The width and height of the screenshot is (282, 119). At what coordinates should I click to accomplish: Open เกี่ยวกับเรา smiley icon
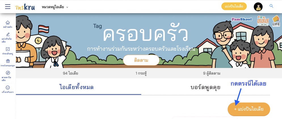[x=8, y=88]
